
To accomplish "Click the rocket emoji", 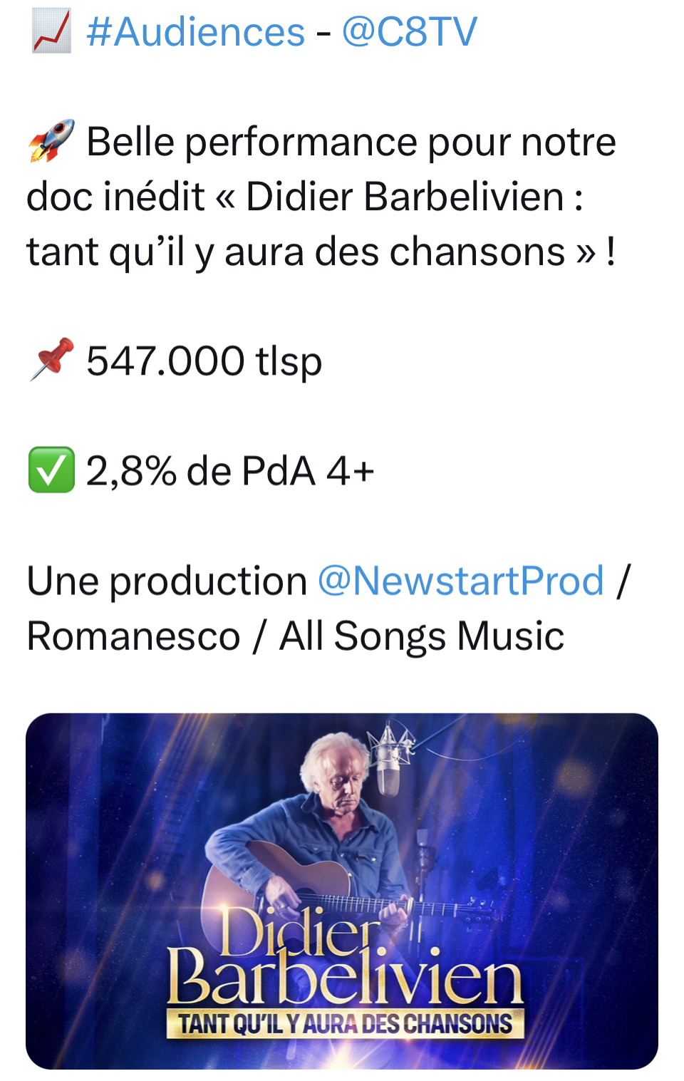I will coord(51,141).
